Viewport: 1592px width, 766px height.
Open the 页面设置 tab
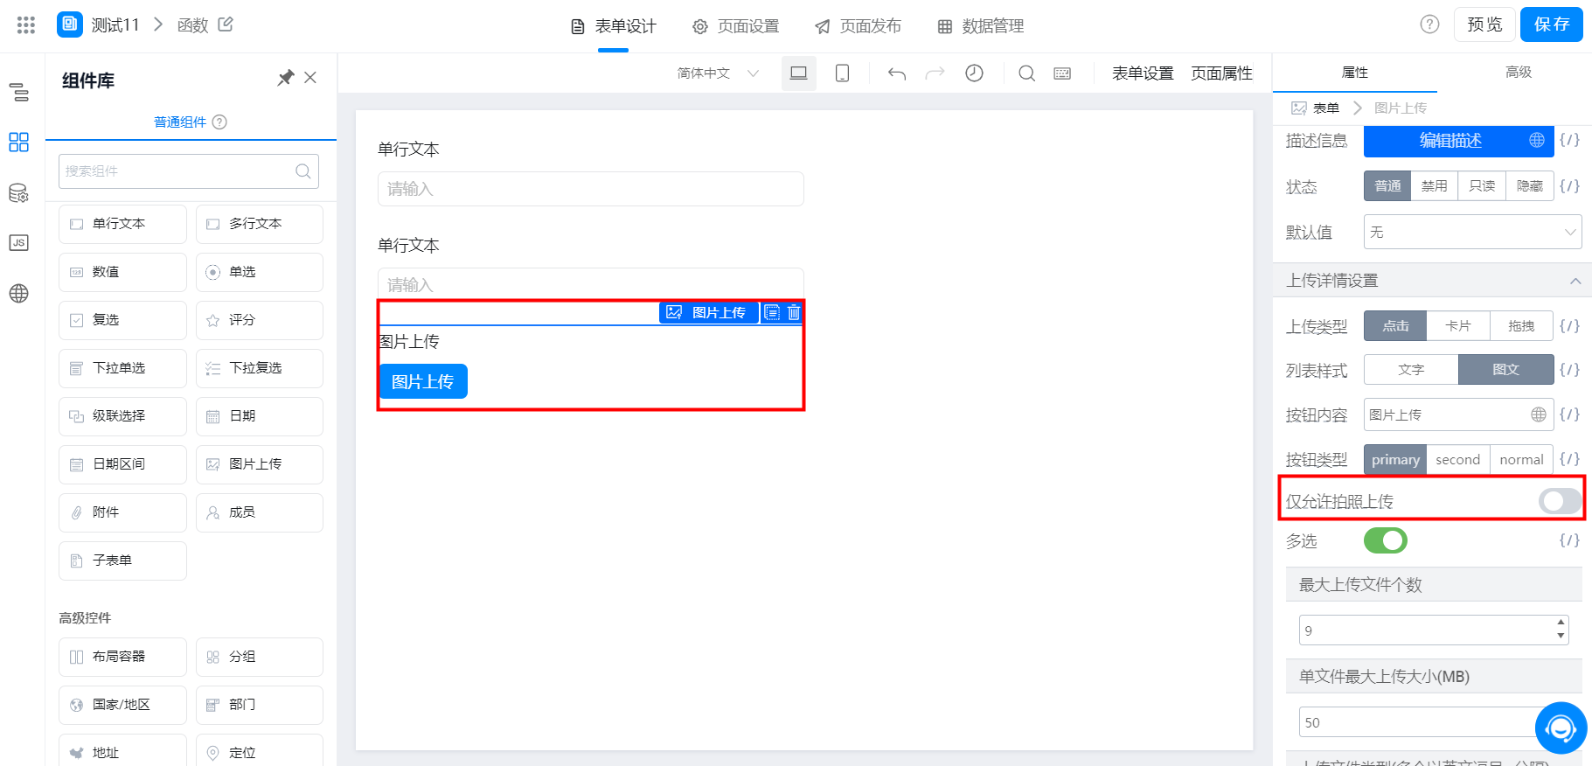735,26
